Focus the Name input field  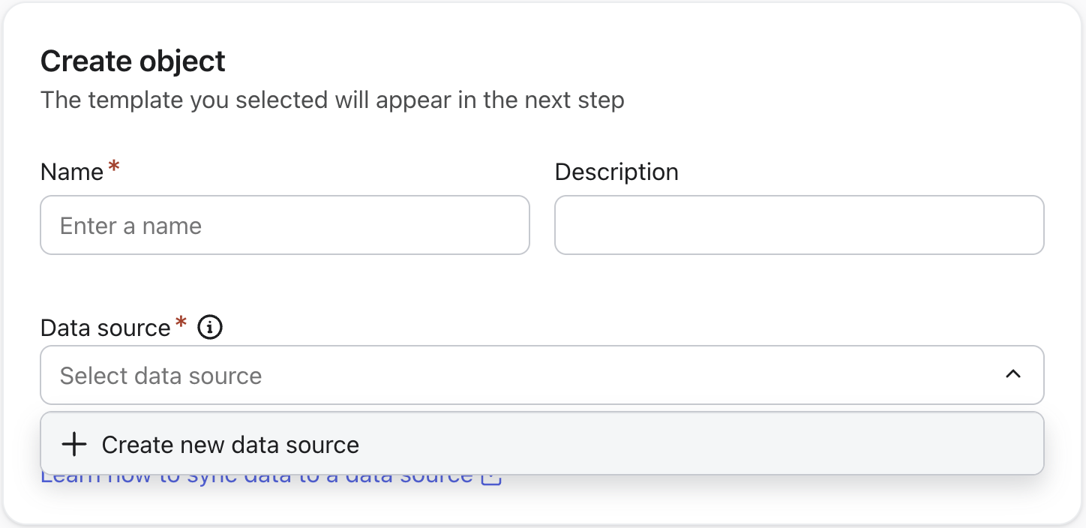tap(285, 225)
